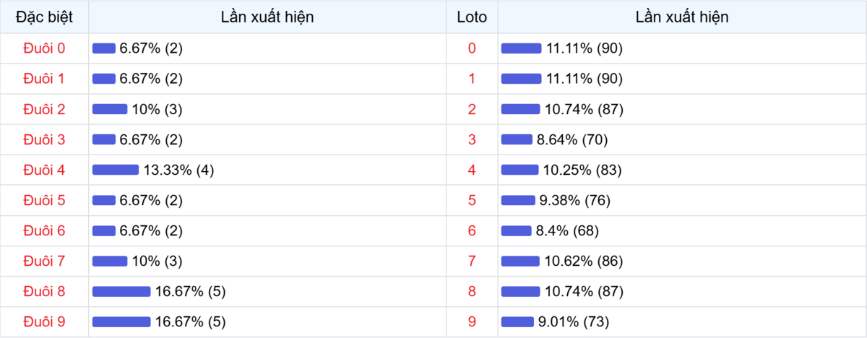The height and width of the screenshot is (338, 867).
Task: Click the 'Đặc biệt' column header
Action: coord(44,17)
